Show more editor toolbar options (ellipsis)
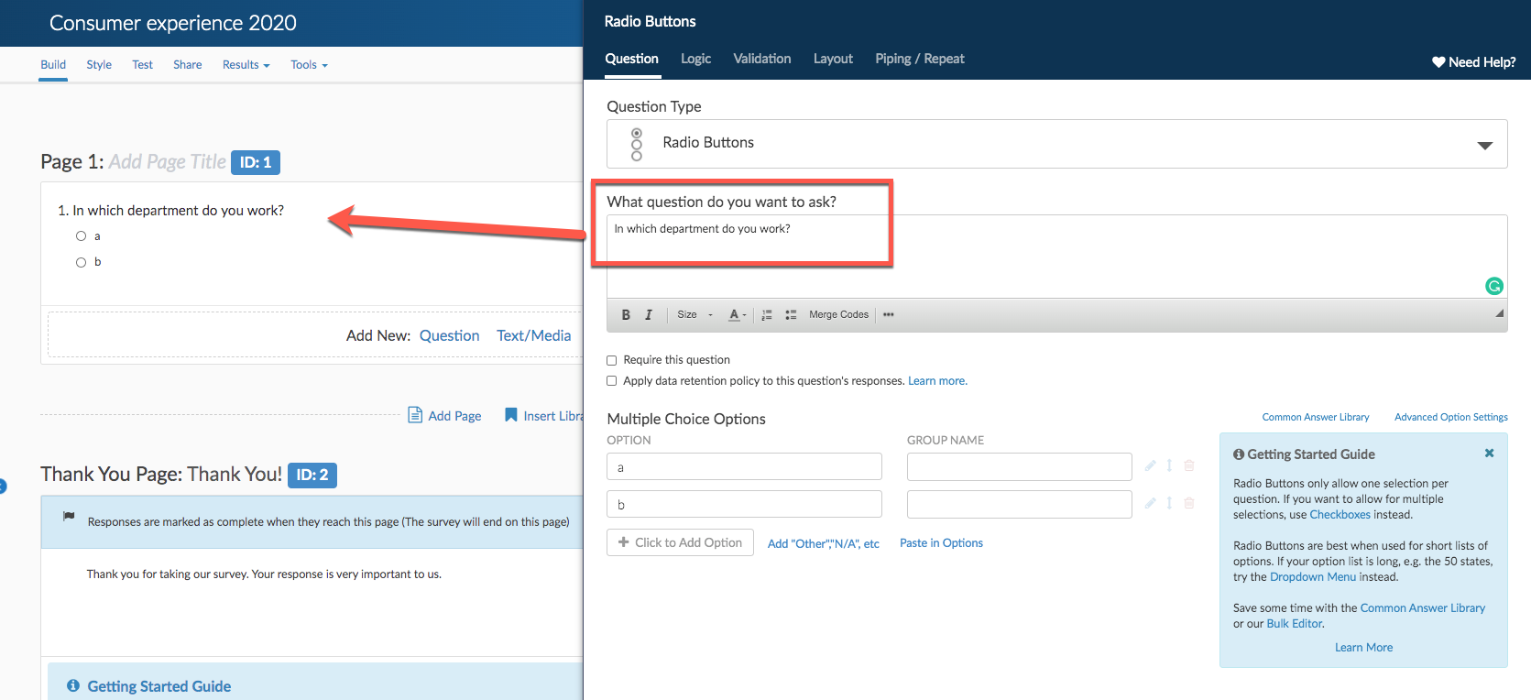1531x700 pixels. tap(889, 314)
